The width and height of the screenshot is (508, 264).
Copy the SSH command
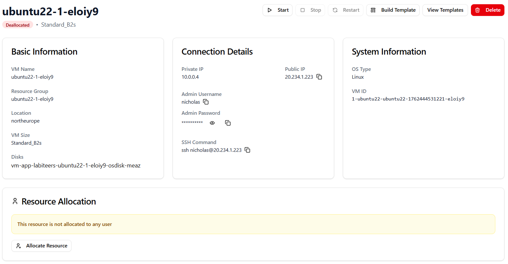(x=247, y=150)
